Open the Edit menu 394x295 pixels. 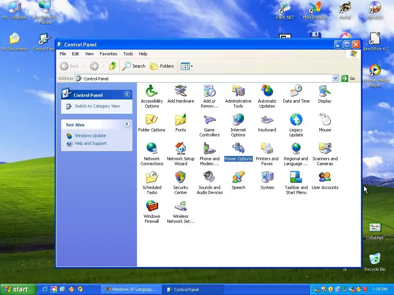pos(75,54)
